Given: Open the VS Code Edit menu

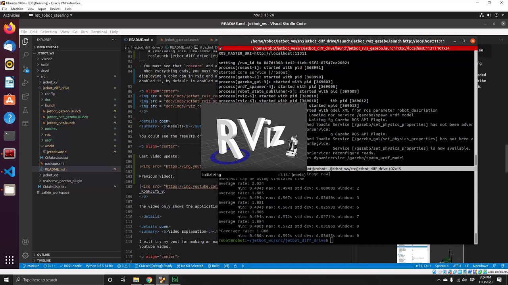Looking at the screenshot, I should [x=33, y=32].
